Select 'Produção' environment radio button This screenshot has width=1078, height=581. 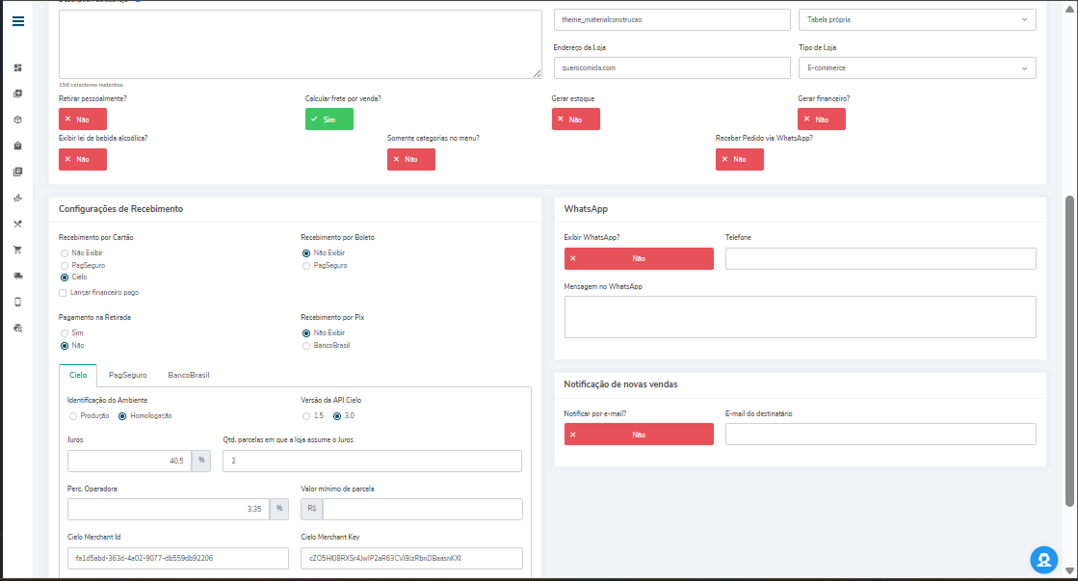tap(73, 416)
